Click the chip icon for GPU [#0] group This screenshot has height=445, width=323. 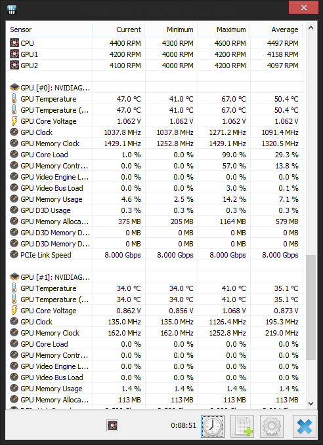tap(14, 87)
